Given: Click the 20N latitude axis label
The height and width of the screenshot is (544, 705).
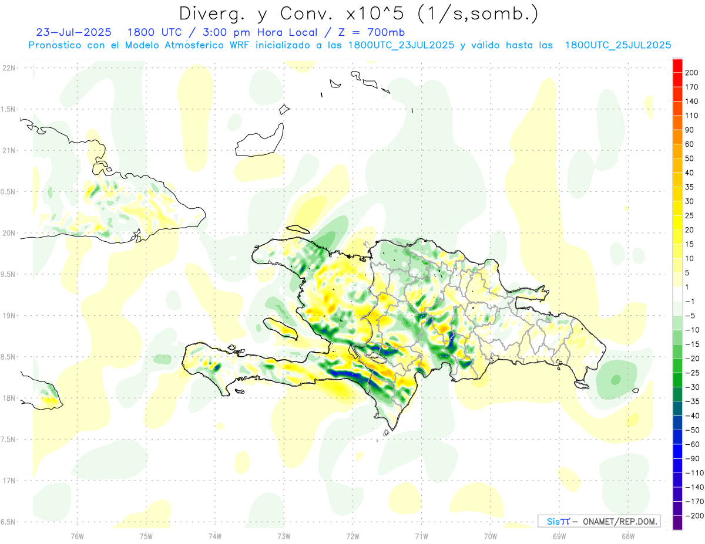Looking at the screenshot, I should point(9,233).
